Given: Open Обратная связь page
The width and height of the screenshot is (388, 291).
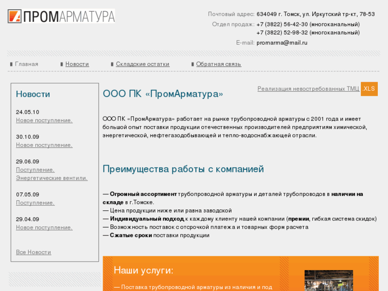Looking at the screenshot, I should click(218, 64).
